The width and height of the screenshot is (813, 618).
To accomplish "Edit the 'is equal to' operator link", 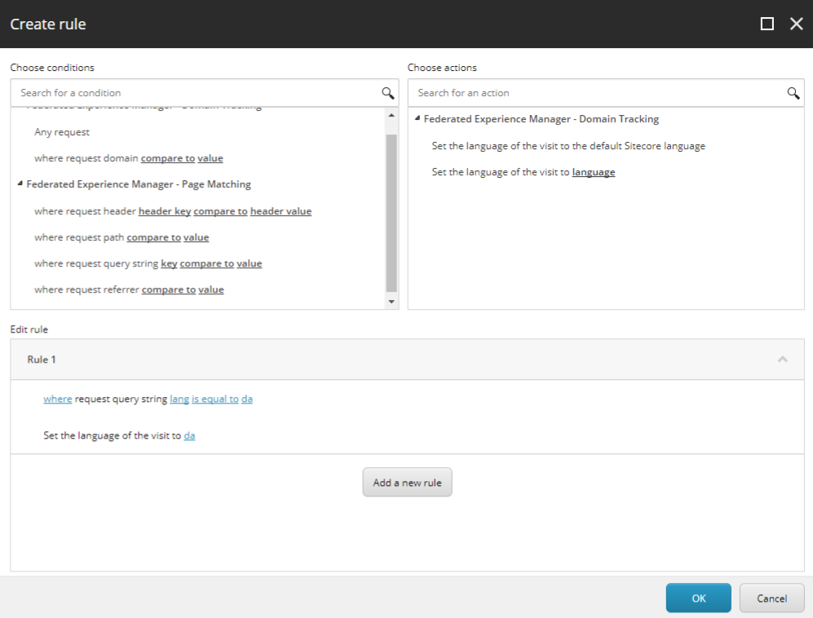I will [x=215, y=399].
